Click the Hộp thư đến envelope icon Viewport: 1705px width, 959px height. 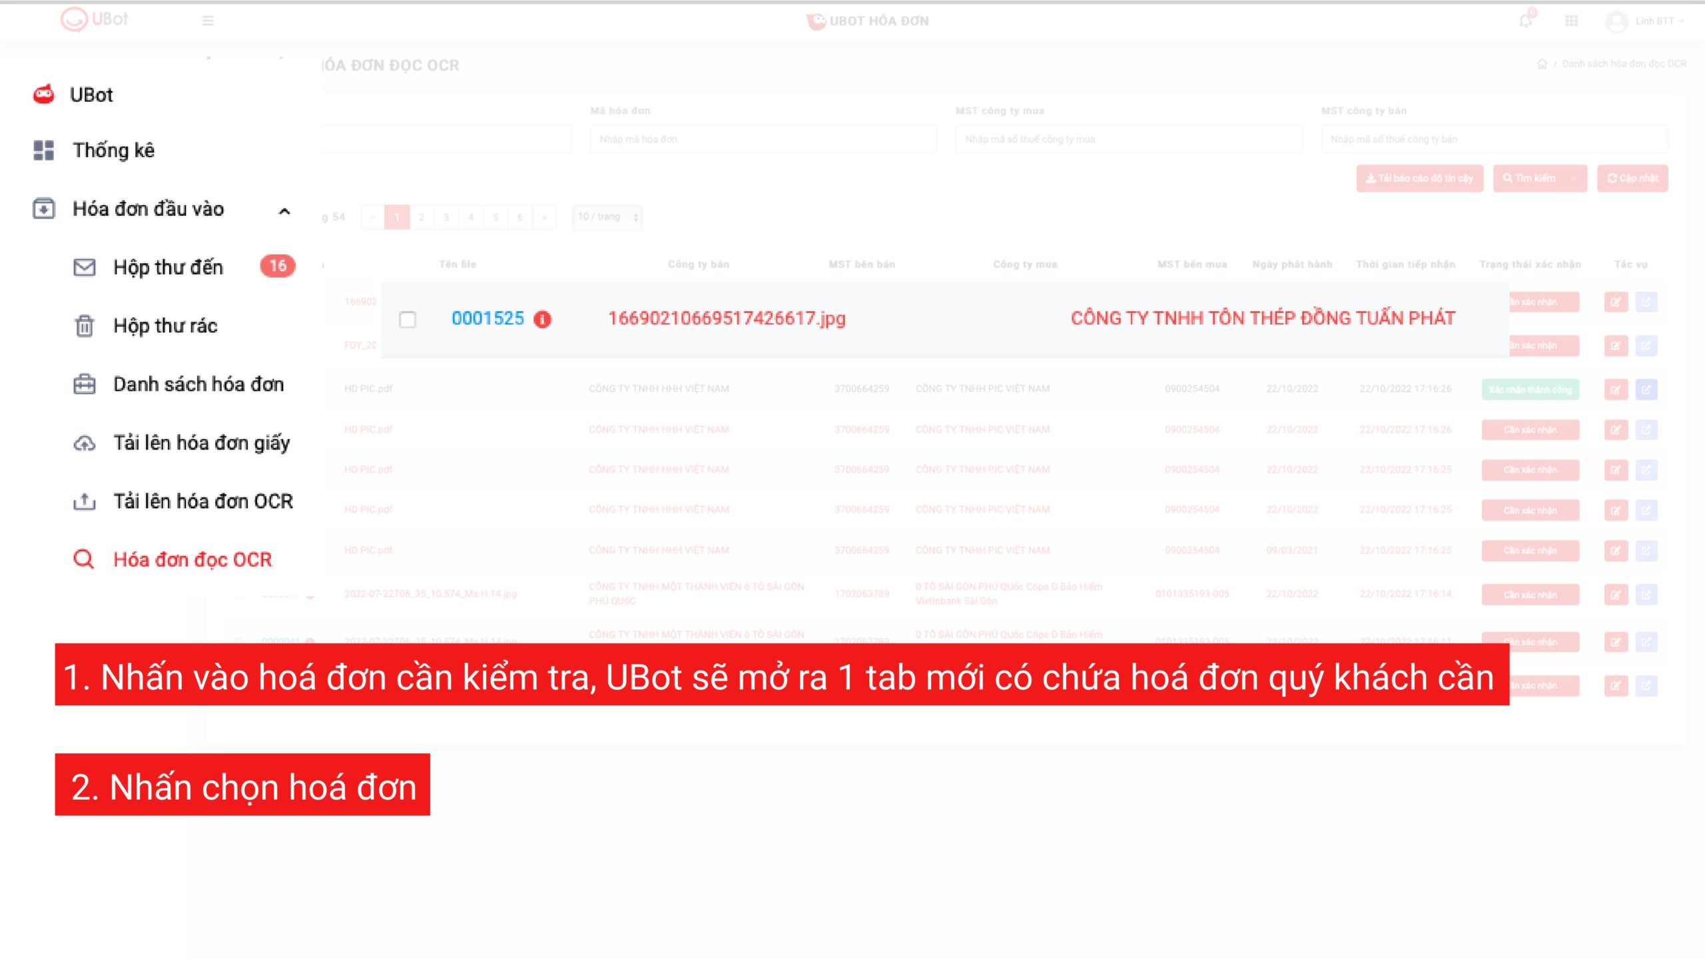point(84,268)
